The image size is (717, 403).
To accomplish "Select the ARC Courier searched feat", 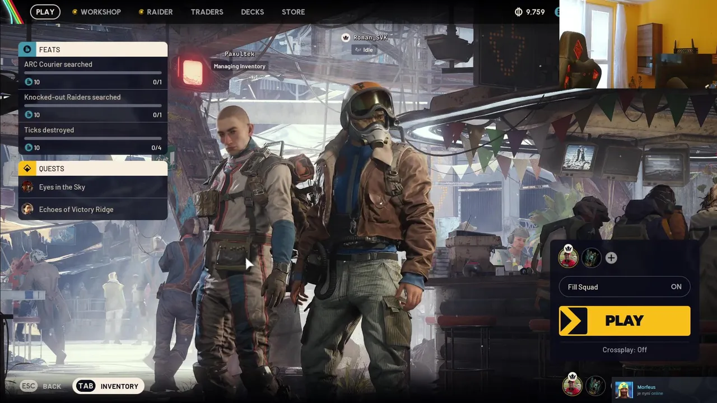I will tap(93, 73).
